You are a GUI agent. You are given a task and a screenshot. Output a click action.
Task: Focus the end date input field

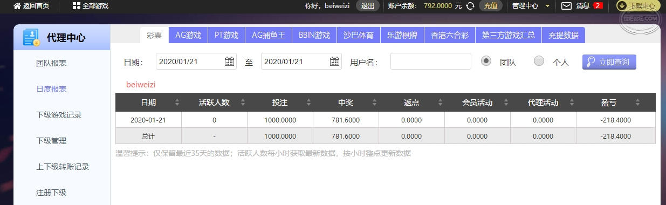[x=301, y=61]
